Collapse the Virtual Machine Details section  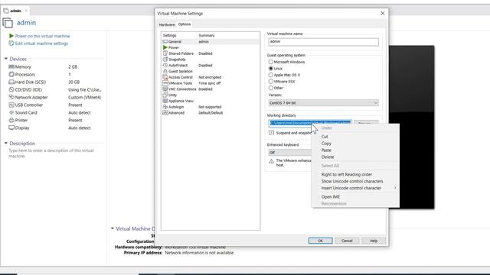(113, 228)
